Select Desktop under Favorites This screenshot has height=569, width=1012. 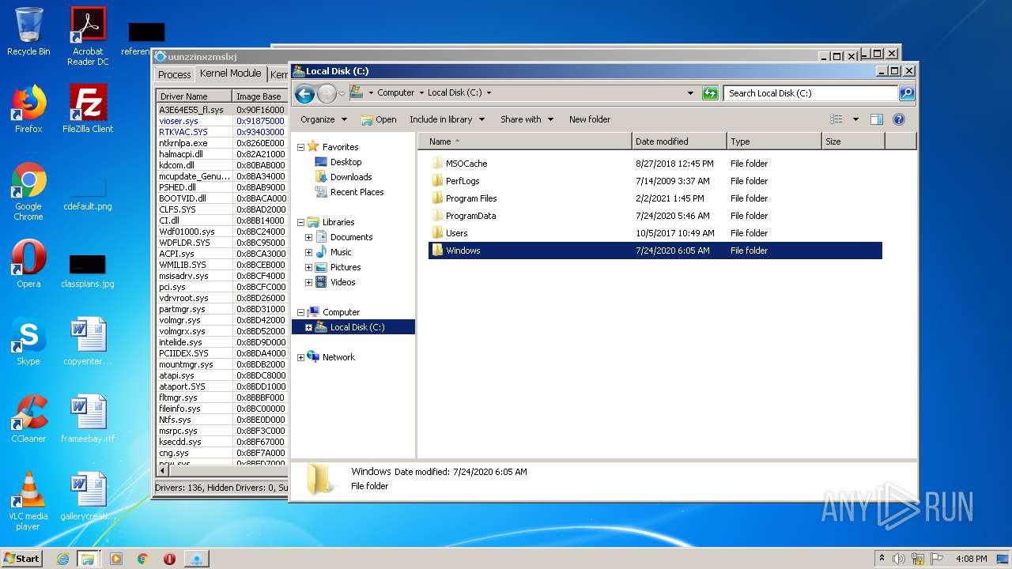click(346, 162)
